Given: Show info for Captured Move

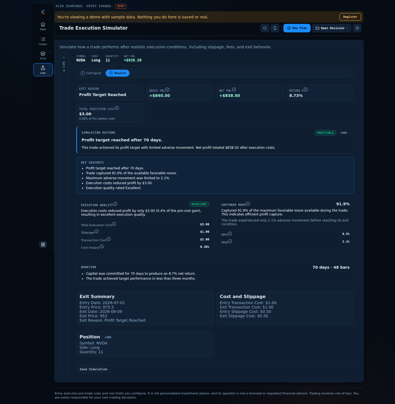Looking at the screenshot, I should 248,204.
